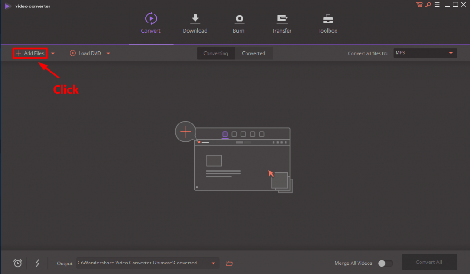This screenshot has width=470, height=274.
Task: Click the key registration icon
Action: (428, 5)
